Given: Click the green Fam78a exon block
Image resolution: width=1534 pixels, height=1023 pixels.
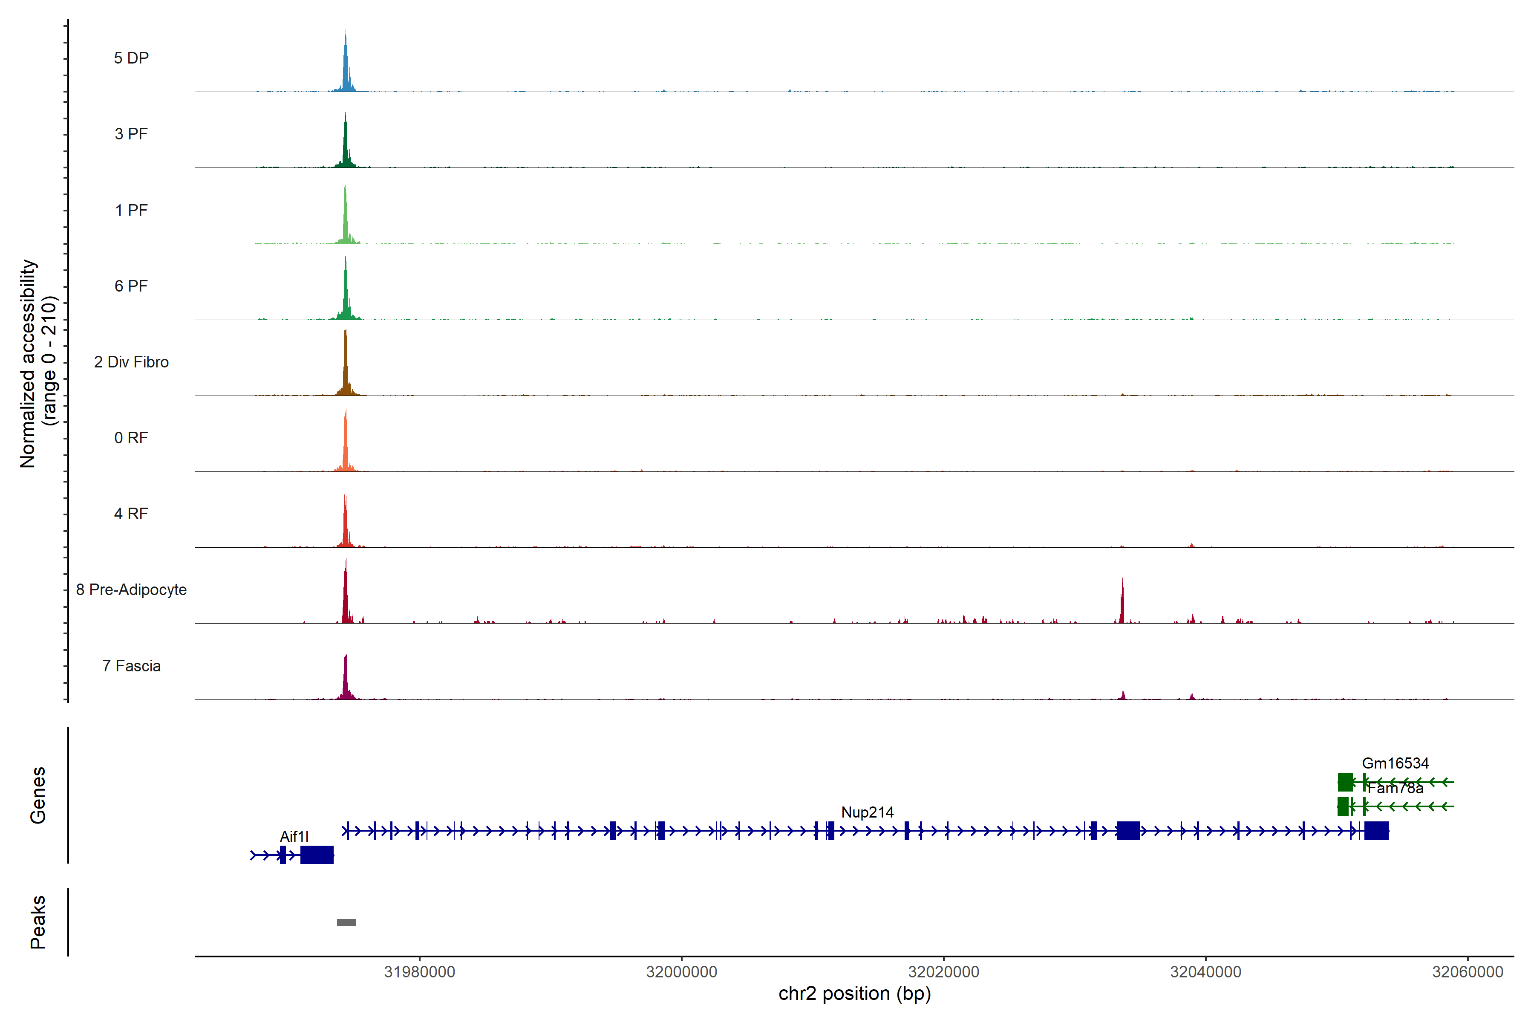Looking at the screenshot, I should point(1343,806).
